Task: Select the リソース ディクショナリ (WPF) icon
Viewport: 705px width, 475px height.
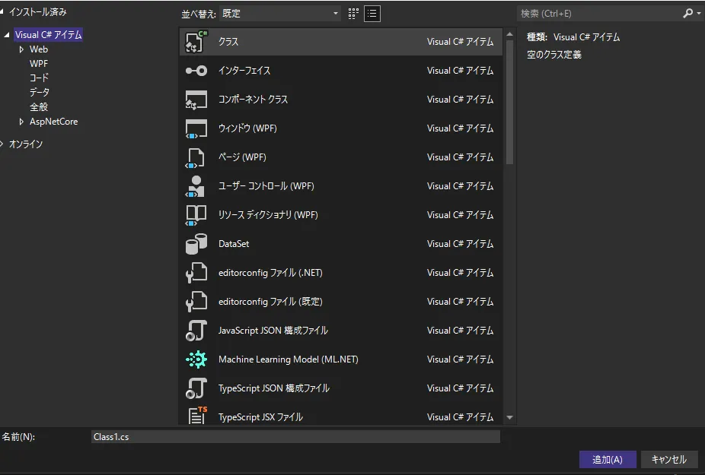Action: pos(196,215)
